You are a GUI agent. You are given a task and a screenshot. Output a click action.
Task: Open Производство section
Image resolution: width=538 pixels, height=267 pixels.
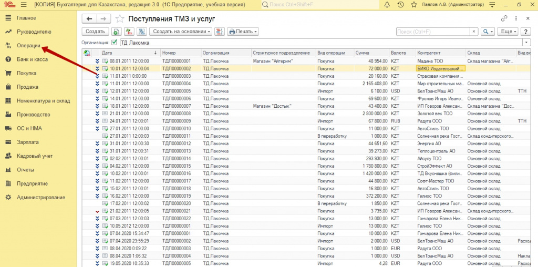click(x=34, y=115)
